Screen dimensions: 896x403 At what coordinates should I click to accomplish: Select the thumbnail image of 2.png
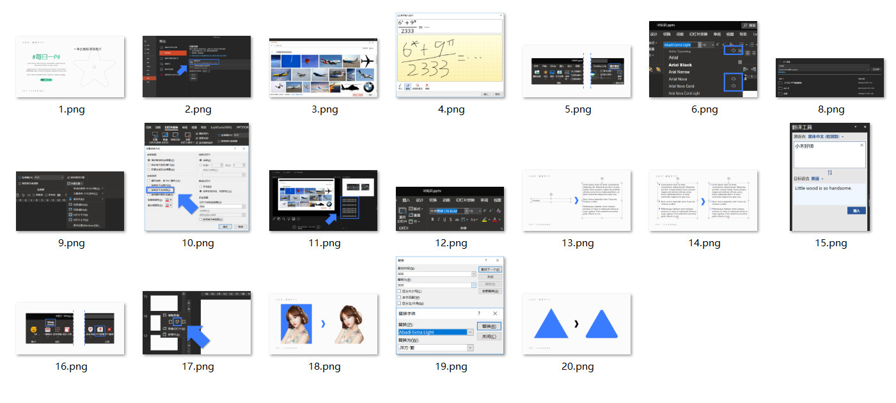(197, 67)
